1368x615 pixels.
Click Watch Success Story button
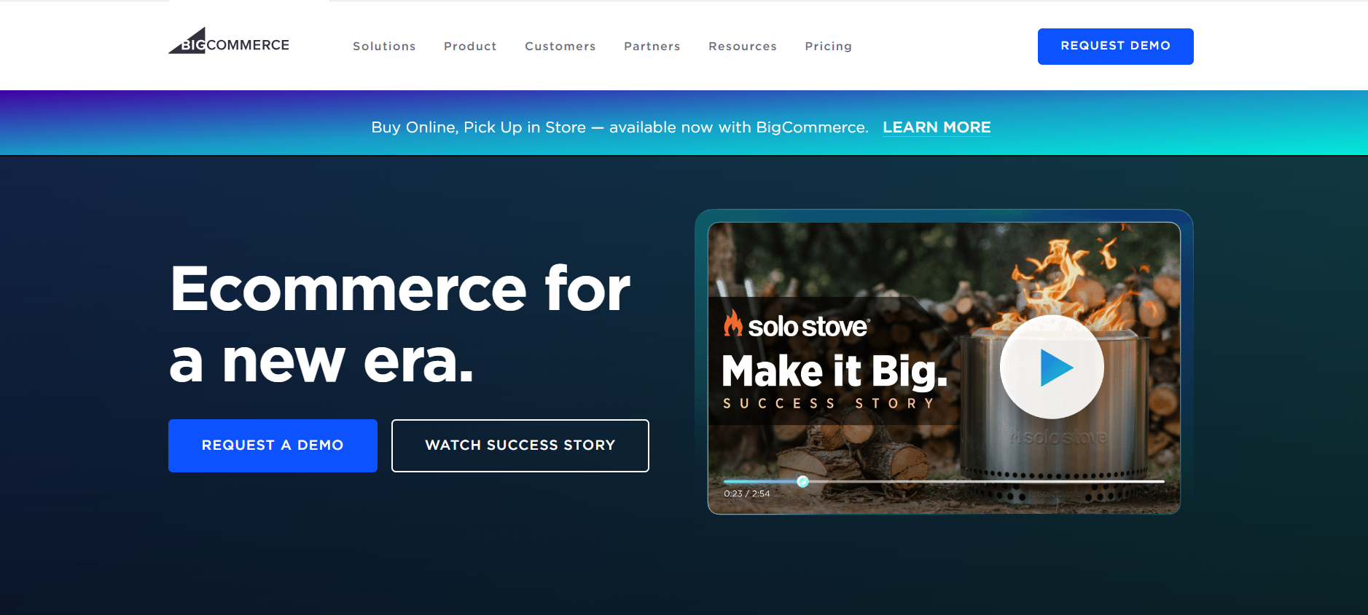(520, 445)
